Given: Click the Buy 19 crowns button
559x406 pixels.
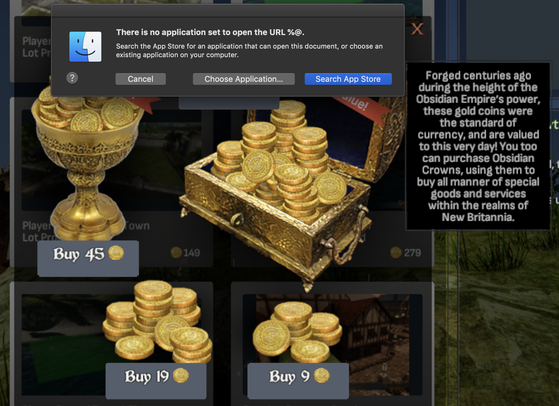Looking at the screenshot, I should coord(156,381).
